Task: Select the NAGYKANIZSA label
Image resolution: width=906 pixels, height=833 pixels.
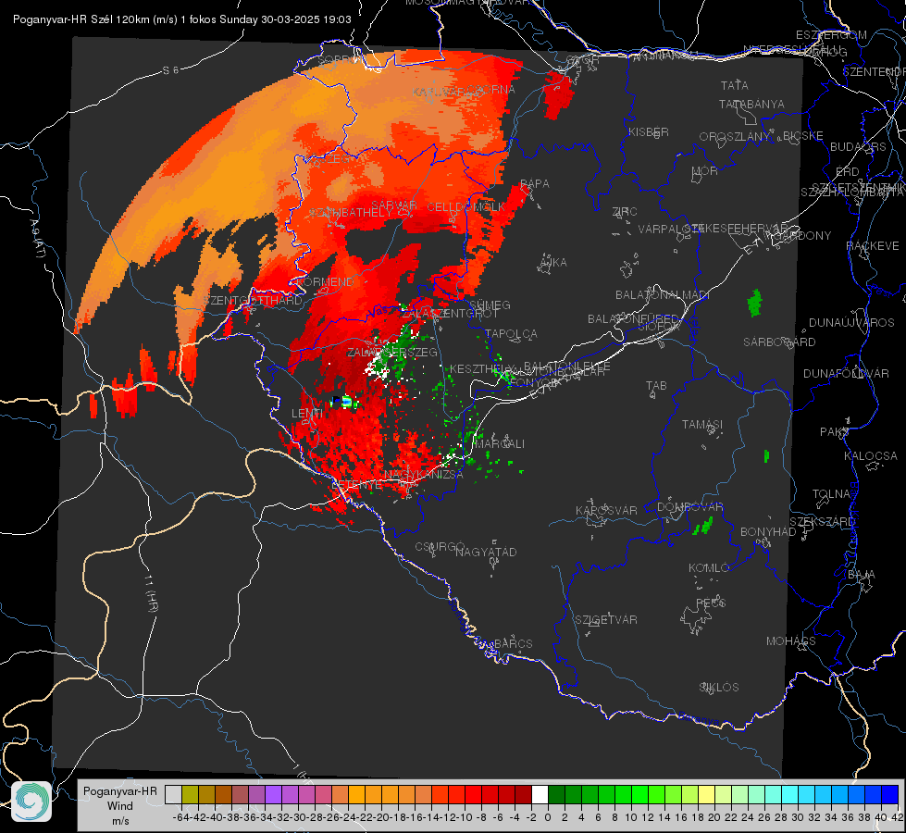Action: (x=424, y=474)
